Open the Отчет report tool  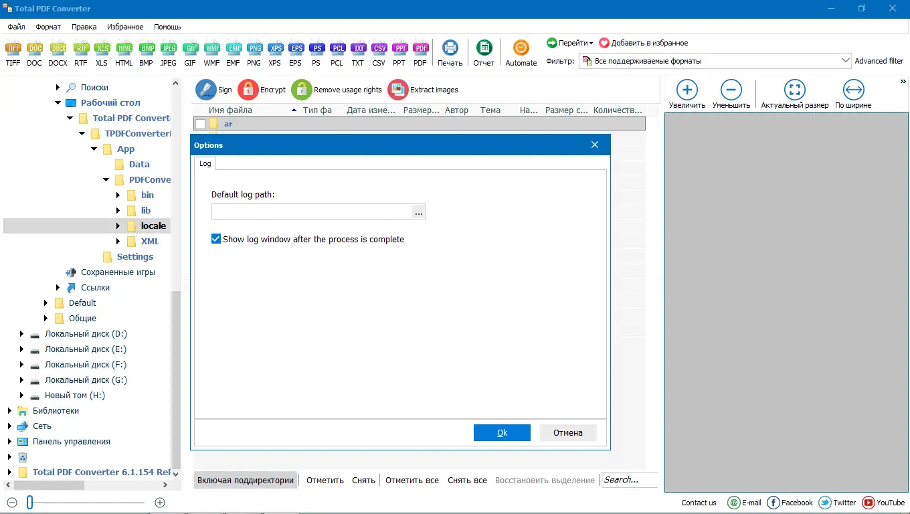(484, 52)
